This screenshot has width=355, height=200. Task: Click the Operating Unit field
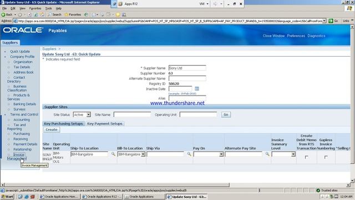pos(199,114)
